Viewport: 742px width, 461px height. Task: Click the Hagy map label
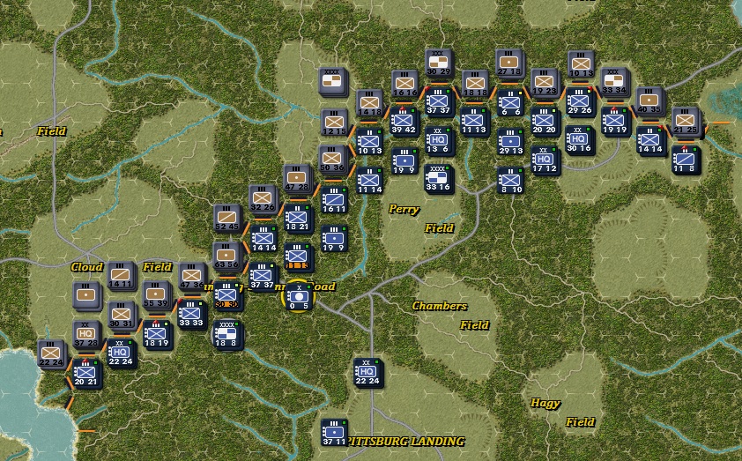[x=545, y=403]
